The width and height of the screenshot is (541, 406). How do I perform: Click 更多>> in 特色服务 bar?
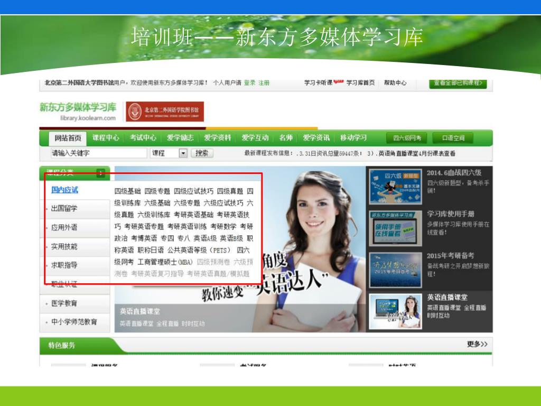477,344
